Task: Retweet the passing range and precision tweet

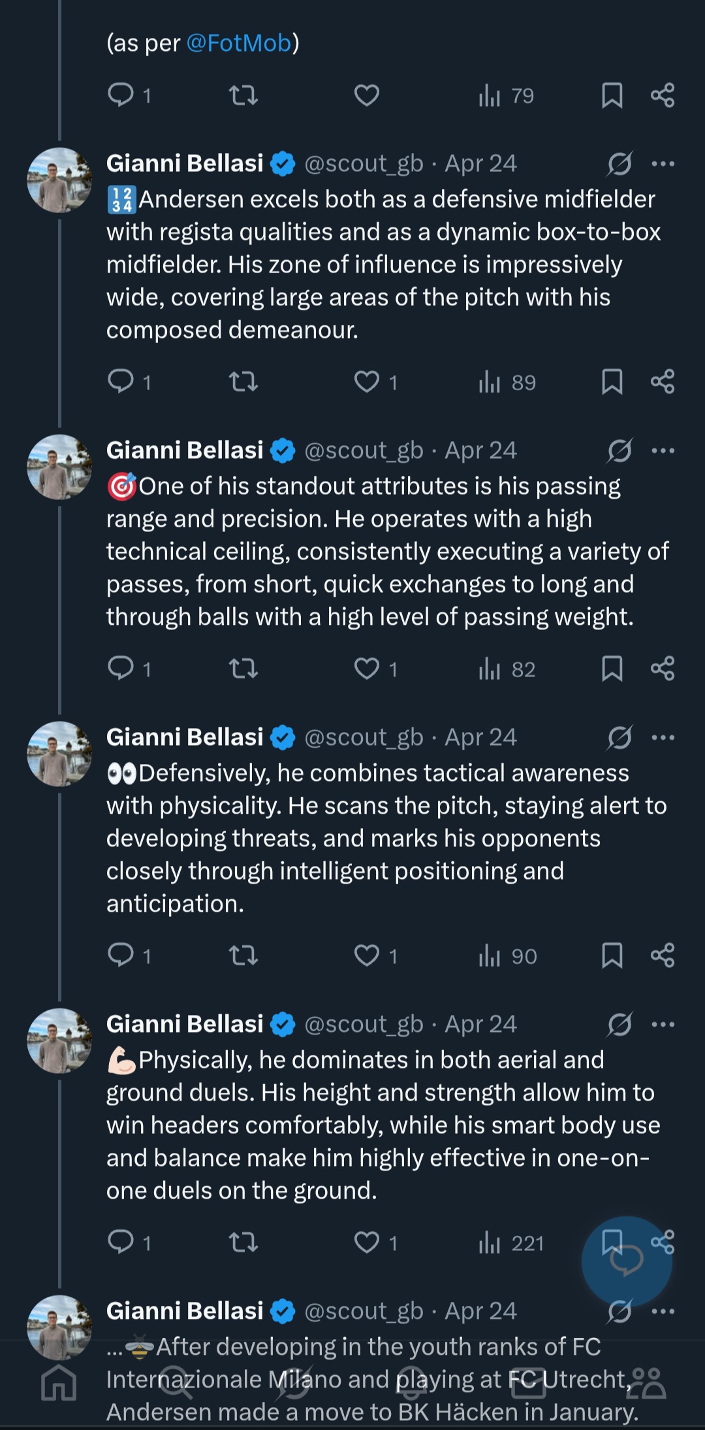Action: (243, 669)
